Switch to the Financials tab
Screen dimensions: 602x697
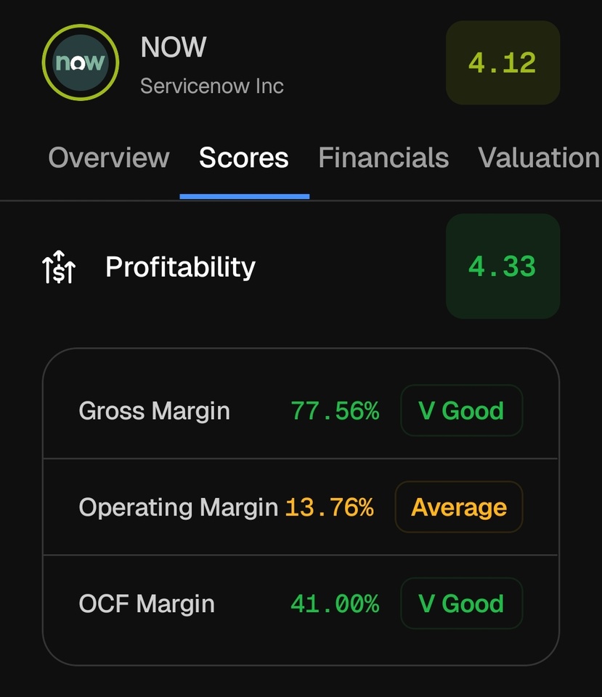383,158
